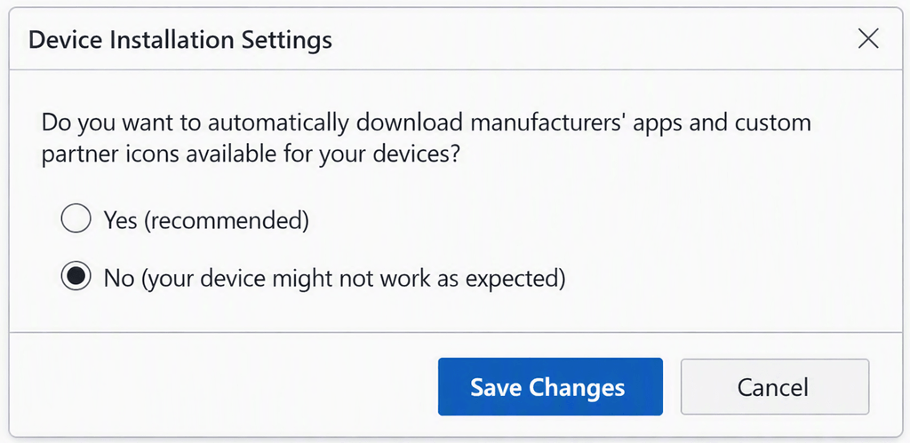
Task: Click the "No (your device might not work as expected)" label
Action: click(x=334, y=279)
